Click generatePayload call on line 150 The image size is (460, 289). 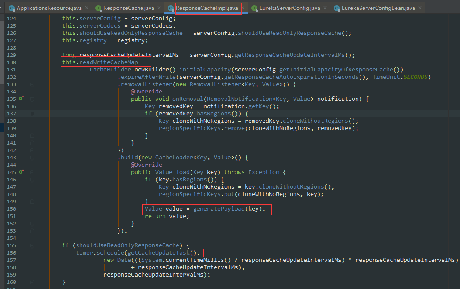(219, 209)
